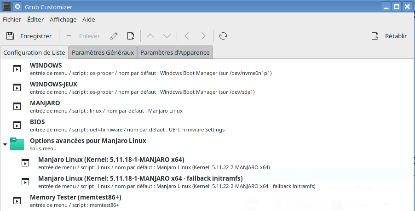Maximize the Grub Customizer window
Viewport: 415px width, 211px height.
tap(397, 6)
